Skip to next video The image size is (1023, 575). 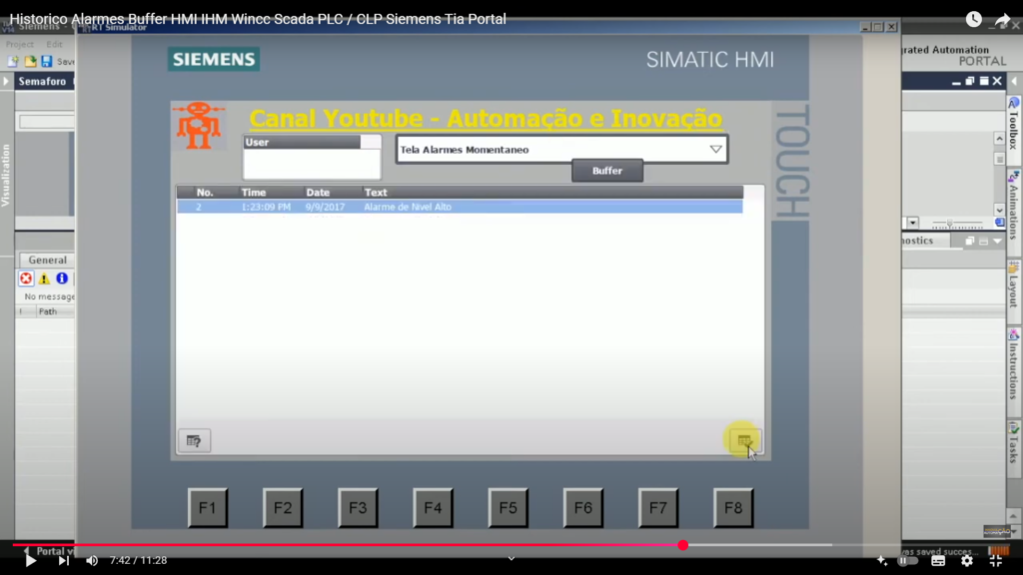(63, 561)
